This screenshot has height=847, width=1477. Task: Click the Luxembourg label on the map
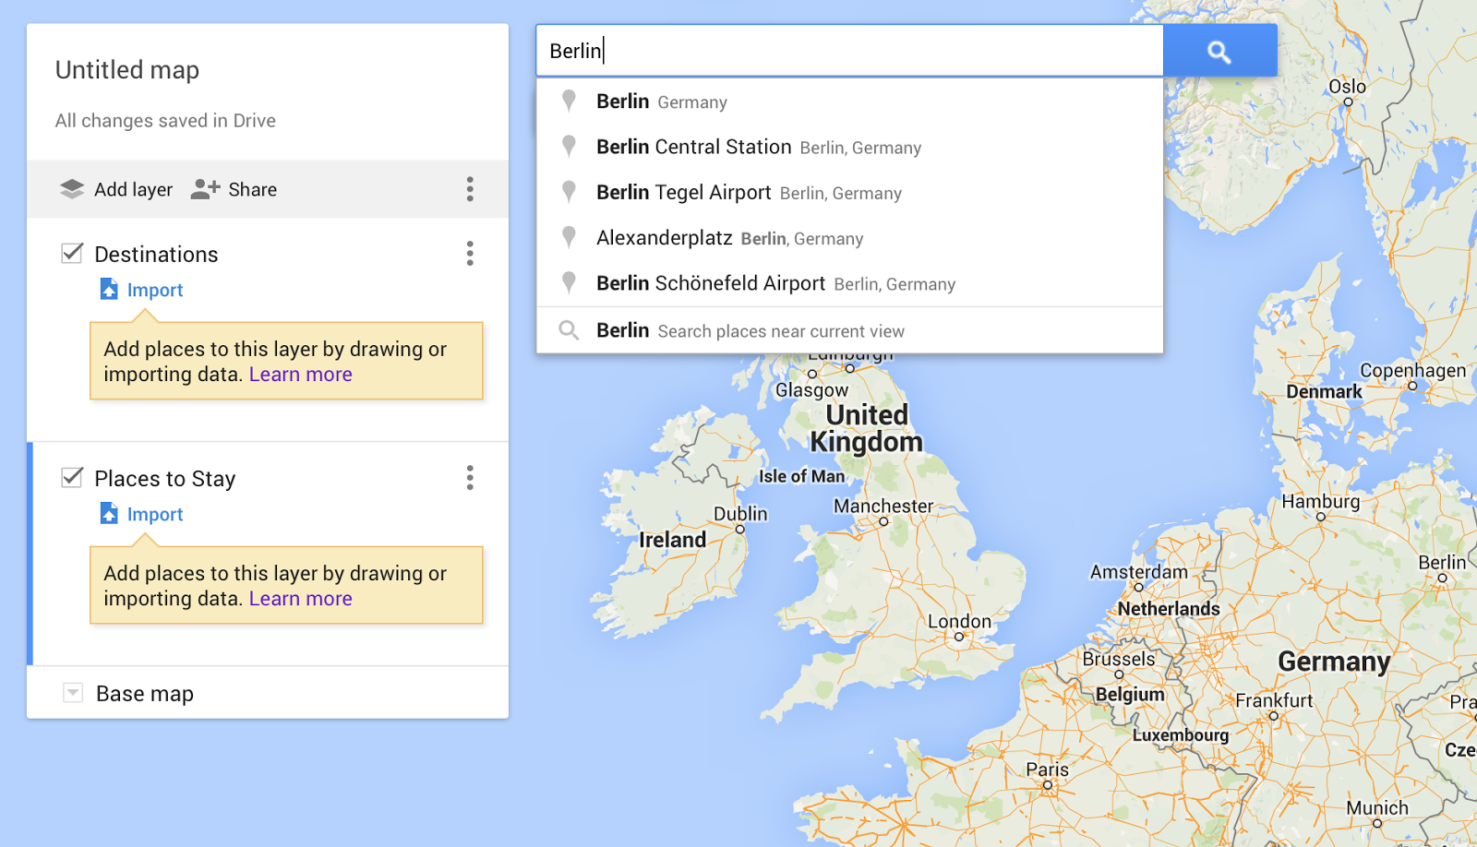[x=1181, y=734]
